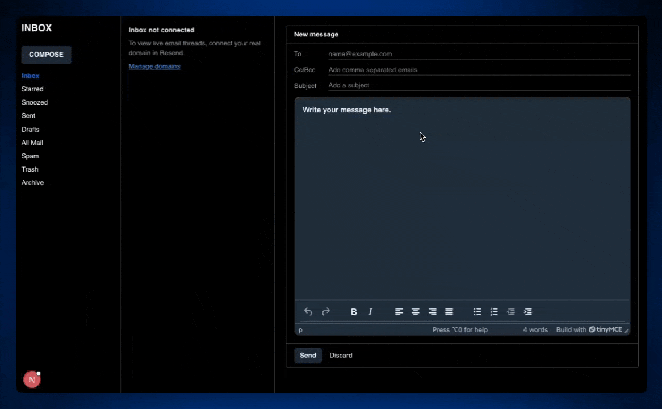The height and width of the screenshot is (409, 662).
Task: Click the Undo icon in the editor toolbar
Action: [x=308, y=312]
